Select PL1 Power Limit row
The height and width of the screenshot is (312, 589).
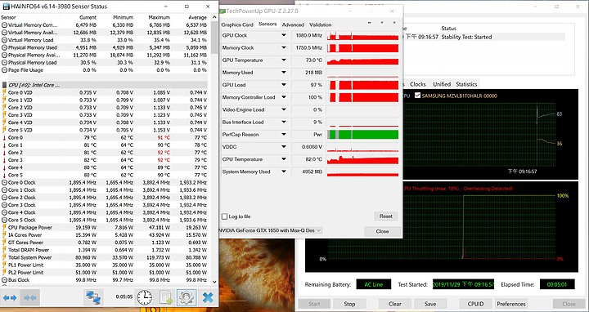click(104, 265)
